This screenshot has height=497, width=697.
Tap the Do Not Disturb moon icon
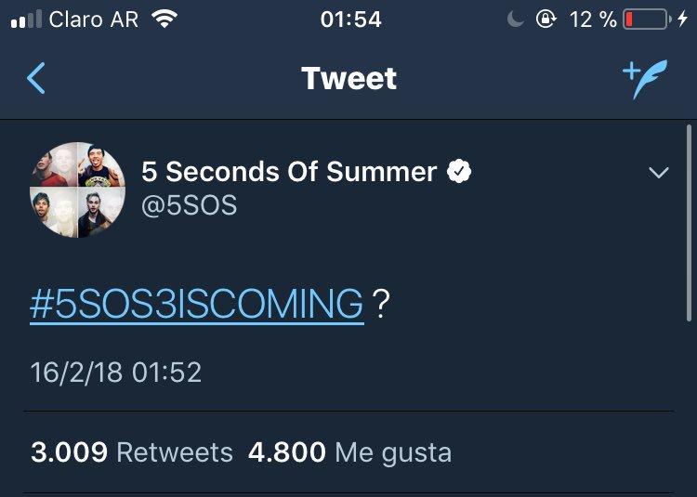tap(515, 20)
